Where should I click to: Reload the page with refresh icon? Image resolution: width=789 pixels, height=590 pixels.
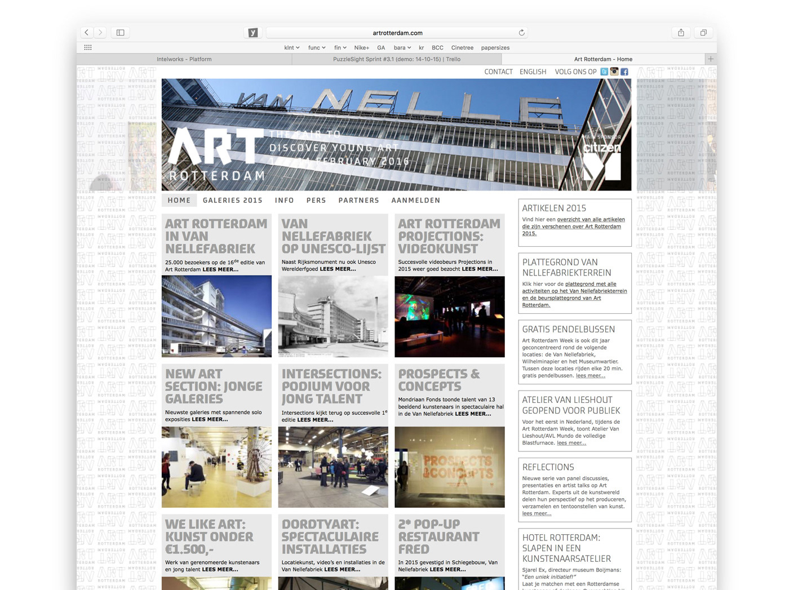click(x=522, y=33)
